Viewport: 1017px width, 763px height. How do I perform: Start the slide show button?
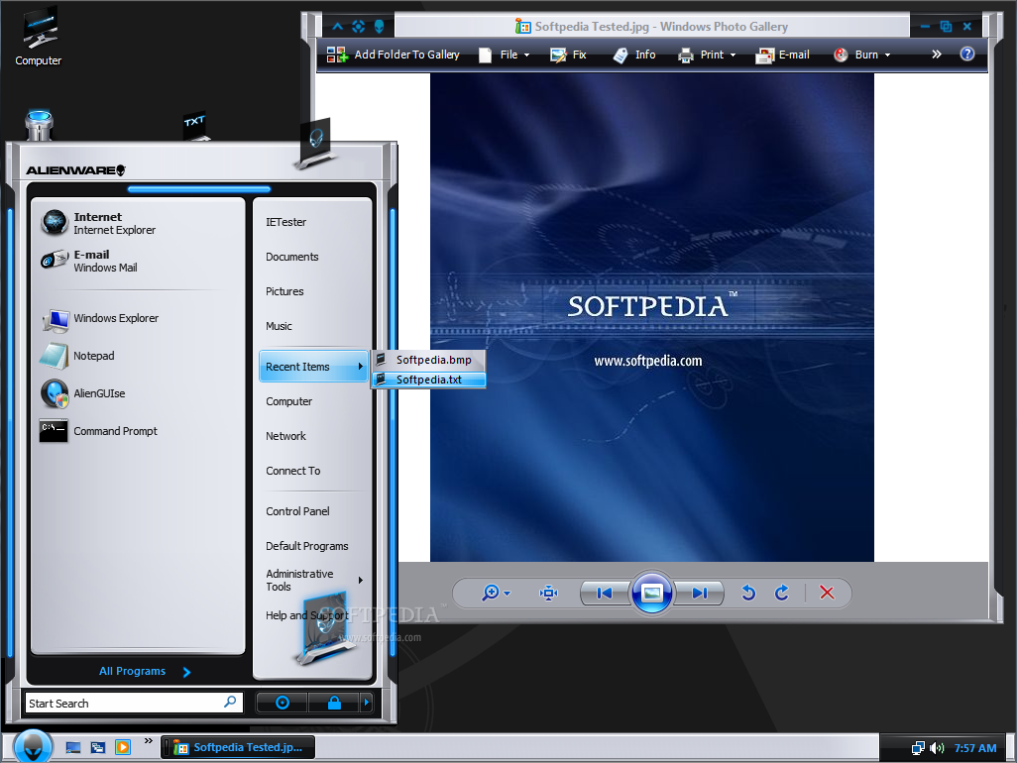pos(652,593)
